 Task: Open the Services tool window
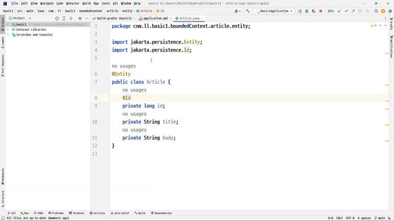[97, 213]
